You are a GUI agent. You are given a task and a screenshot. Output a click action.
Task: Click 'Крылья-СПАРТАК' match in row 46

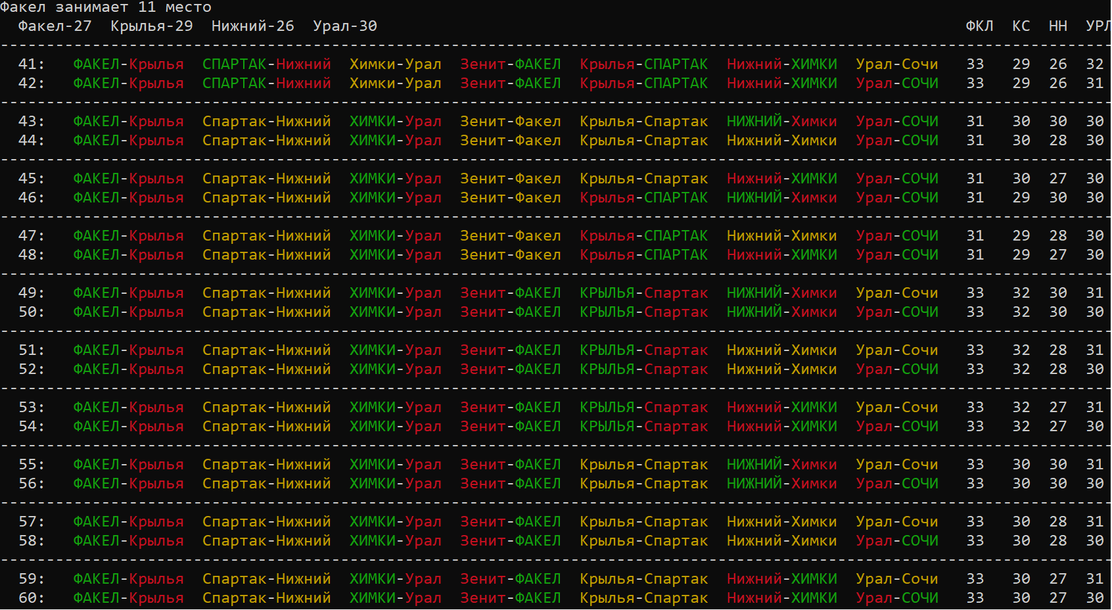[644, 198]
